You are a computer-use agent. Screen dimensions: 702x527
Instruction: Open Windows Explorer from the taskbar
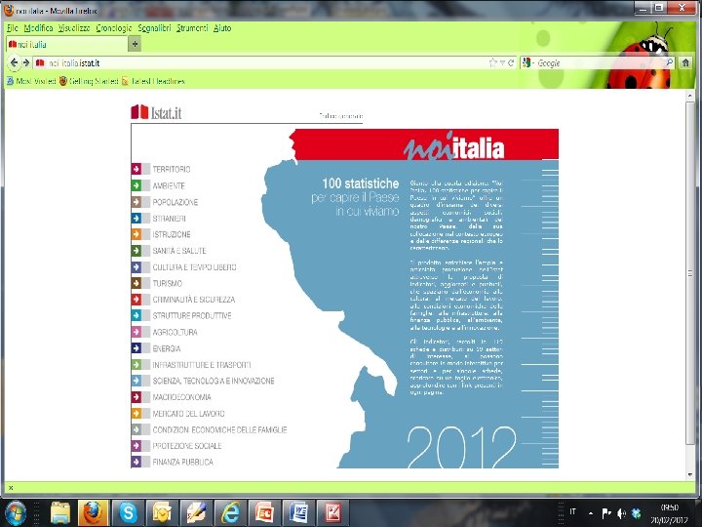pyautogui.click(x=60, y=513)
